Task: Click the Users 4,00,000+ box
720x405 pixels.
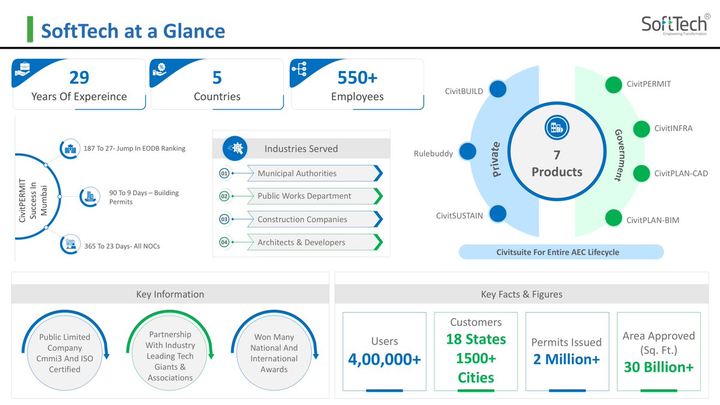Action: pos(385,352)
